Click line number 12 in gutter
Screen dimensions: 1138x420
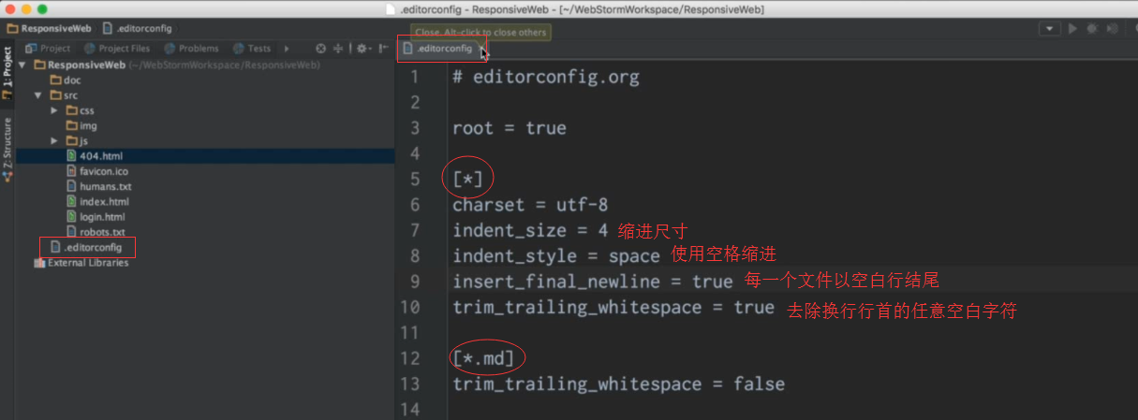[410, 358]
